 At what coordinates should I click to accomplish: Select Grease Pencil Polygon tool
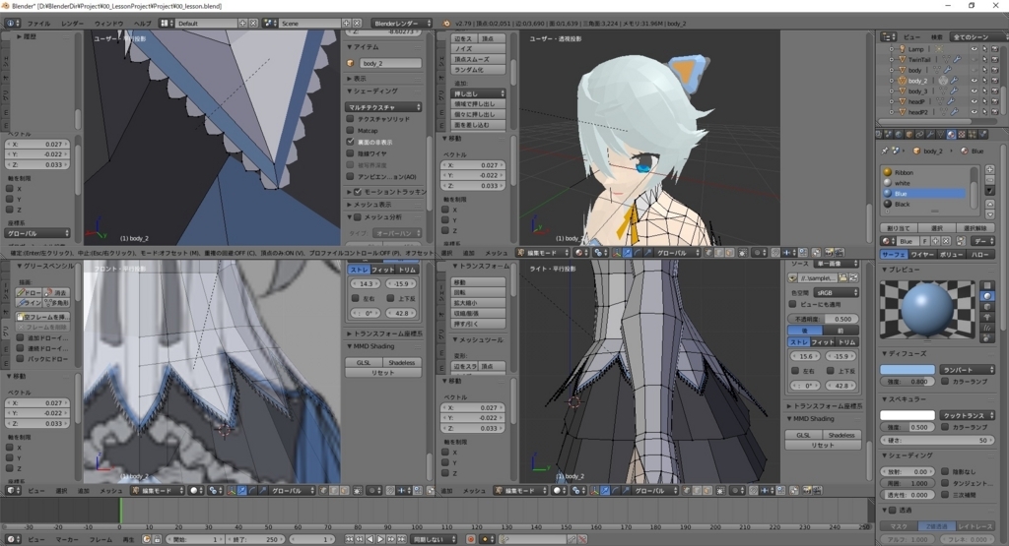click(56, 303)
